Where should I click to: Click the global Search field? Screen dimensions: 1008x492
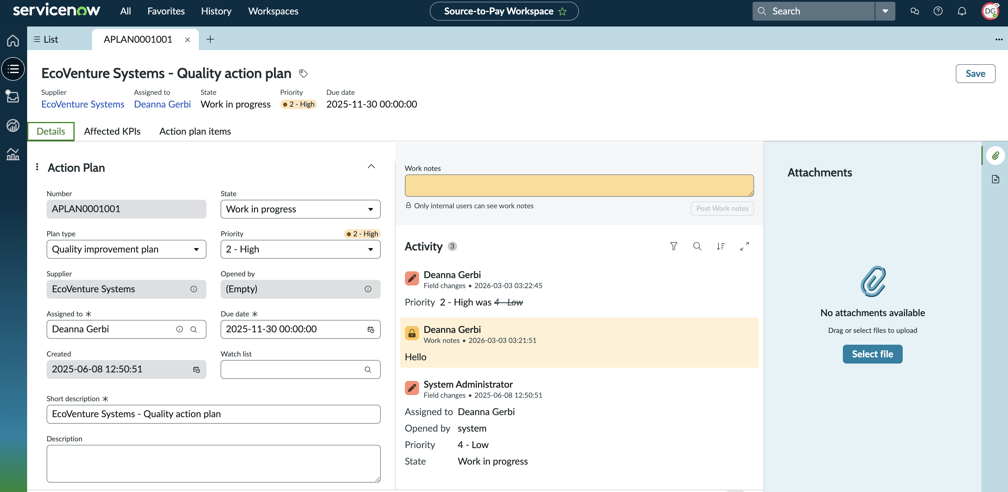coord(814,11)
